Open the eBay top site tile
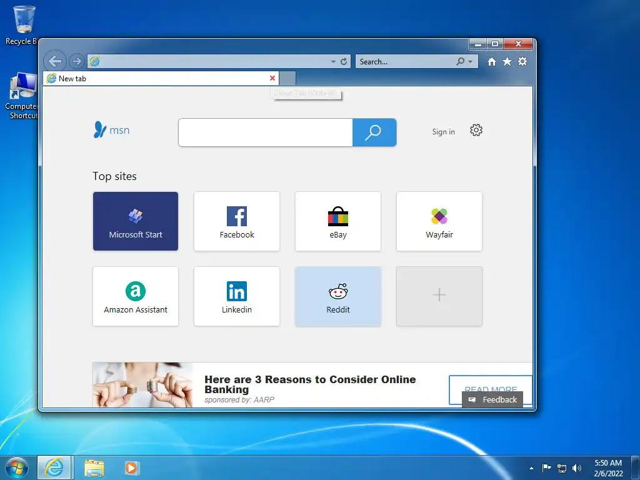The width and height of the screenshot is (640, 480). pos(338,221)
